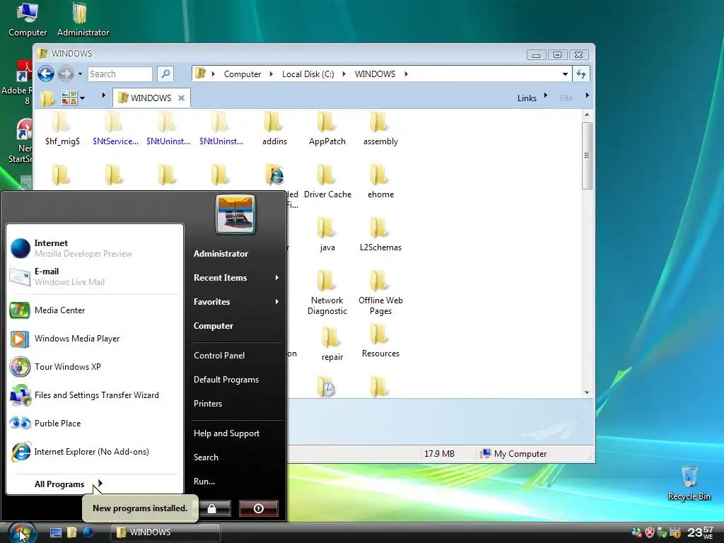Viewport: 724px width, 543px height.
Task: Click the Back arrow in the WINDOWS window
Action: pyautogui.click(x=46, y=74)
